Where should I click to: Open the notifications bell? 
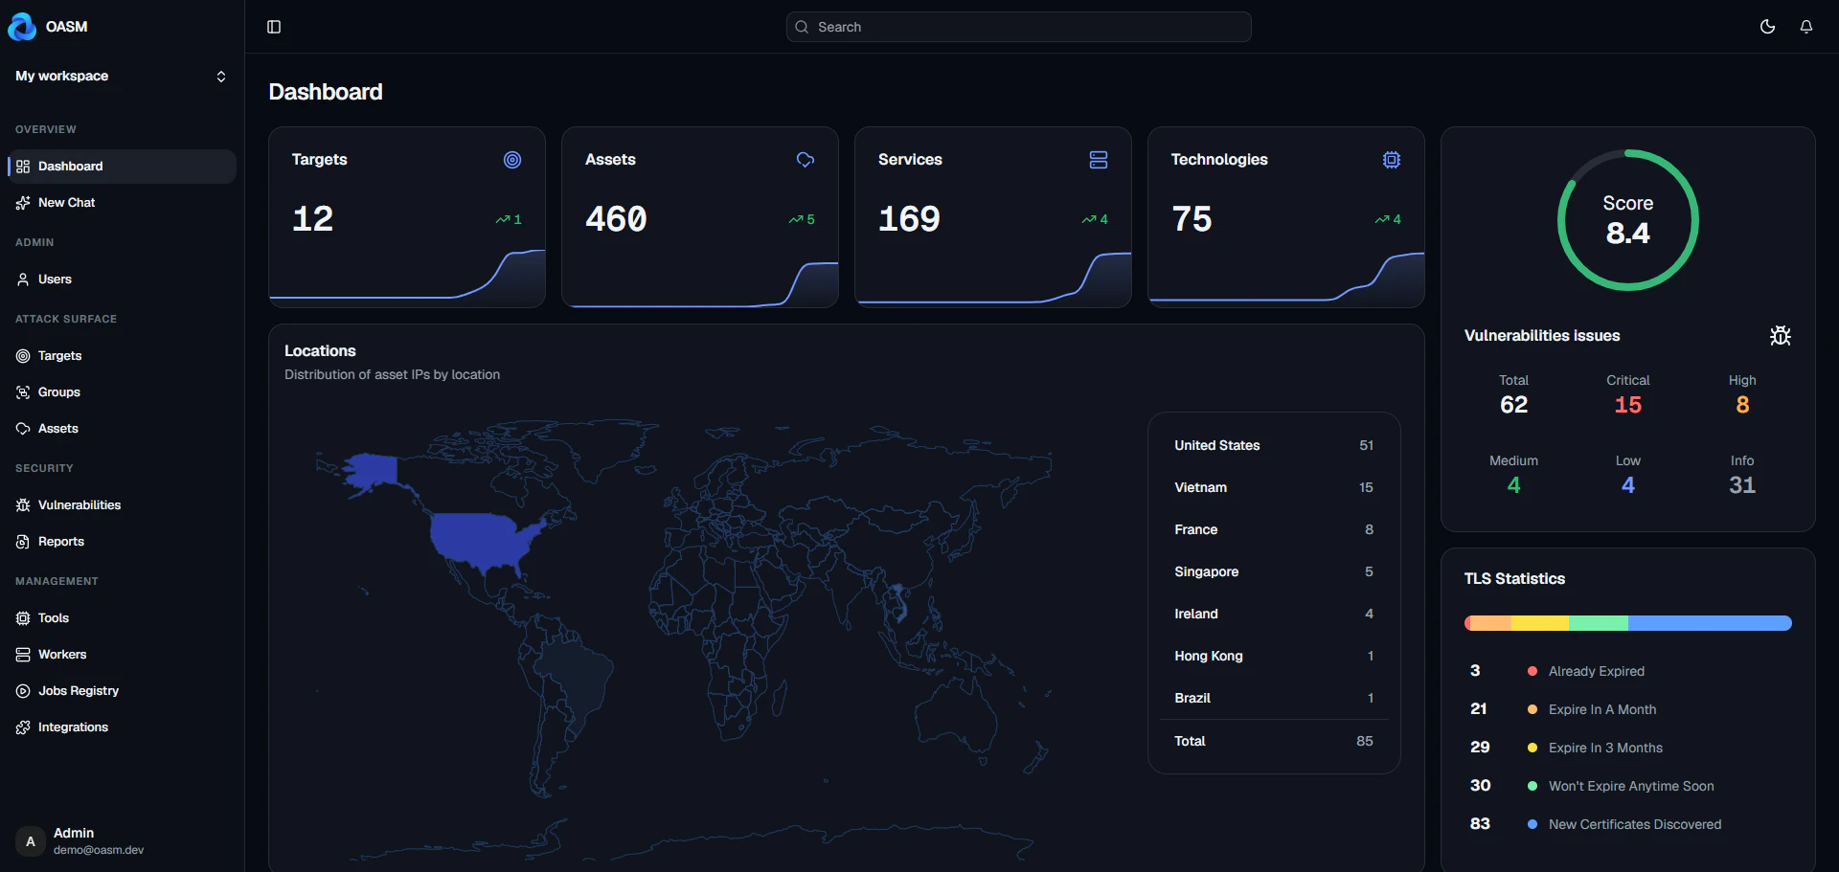point(1806,27)
